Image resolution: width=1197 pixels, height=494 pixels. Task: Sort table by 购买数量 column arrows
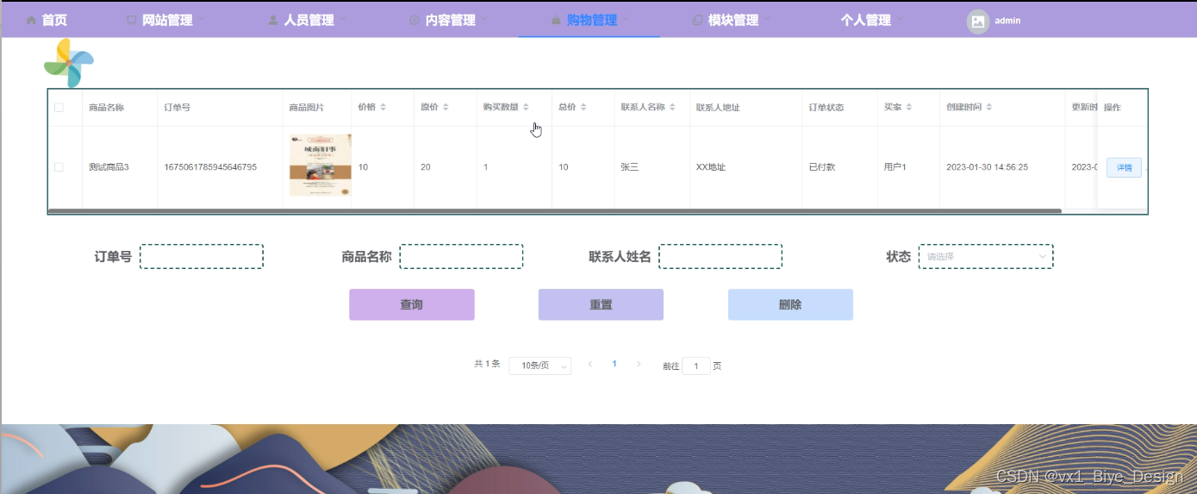tap(526, 107)
